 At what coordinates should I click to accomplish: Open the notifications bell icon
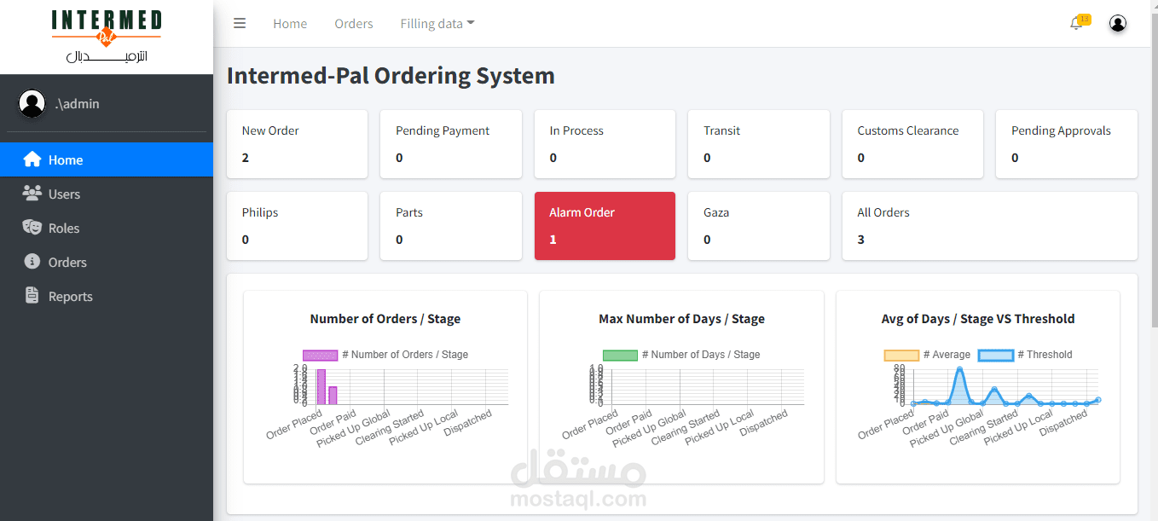point(1076,24)
